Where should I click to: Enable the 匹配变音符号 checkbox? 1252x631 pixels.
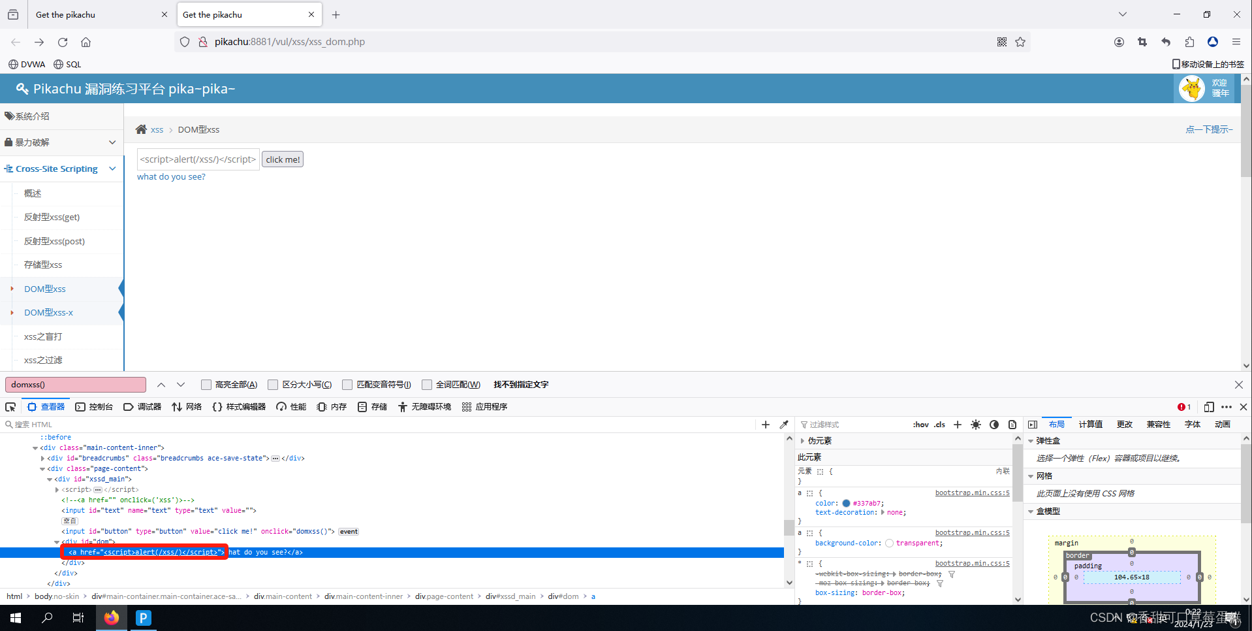347,385
